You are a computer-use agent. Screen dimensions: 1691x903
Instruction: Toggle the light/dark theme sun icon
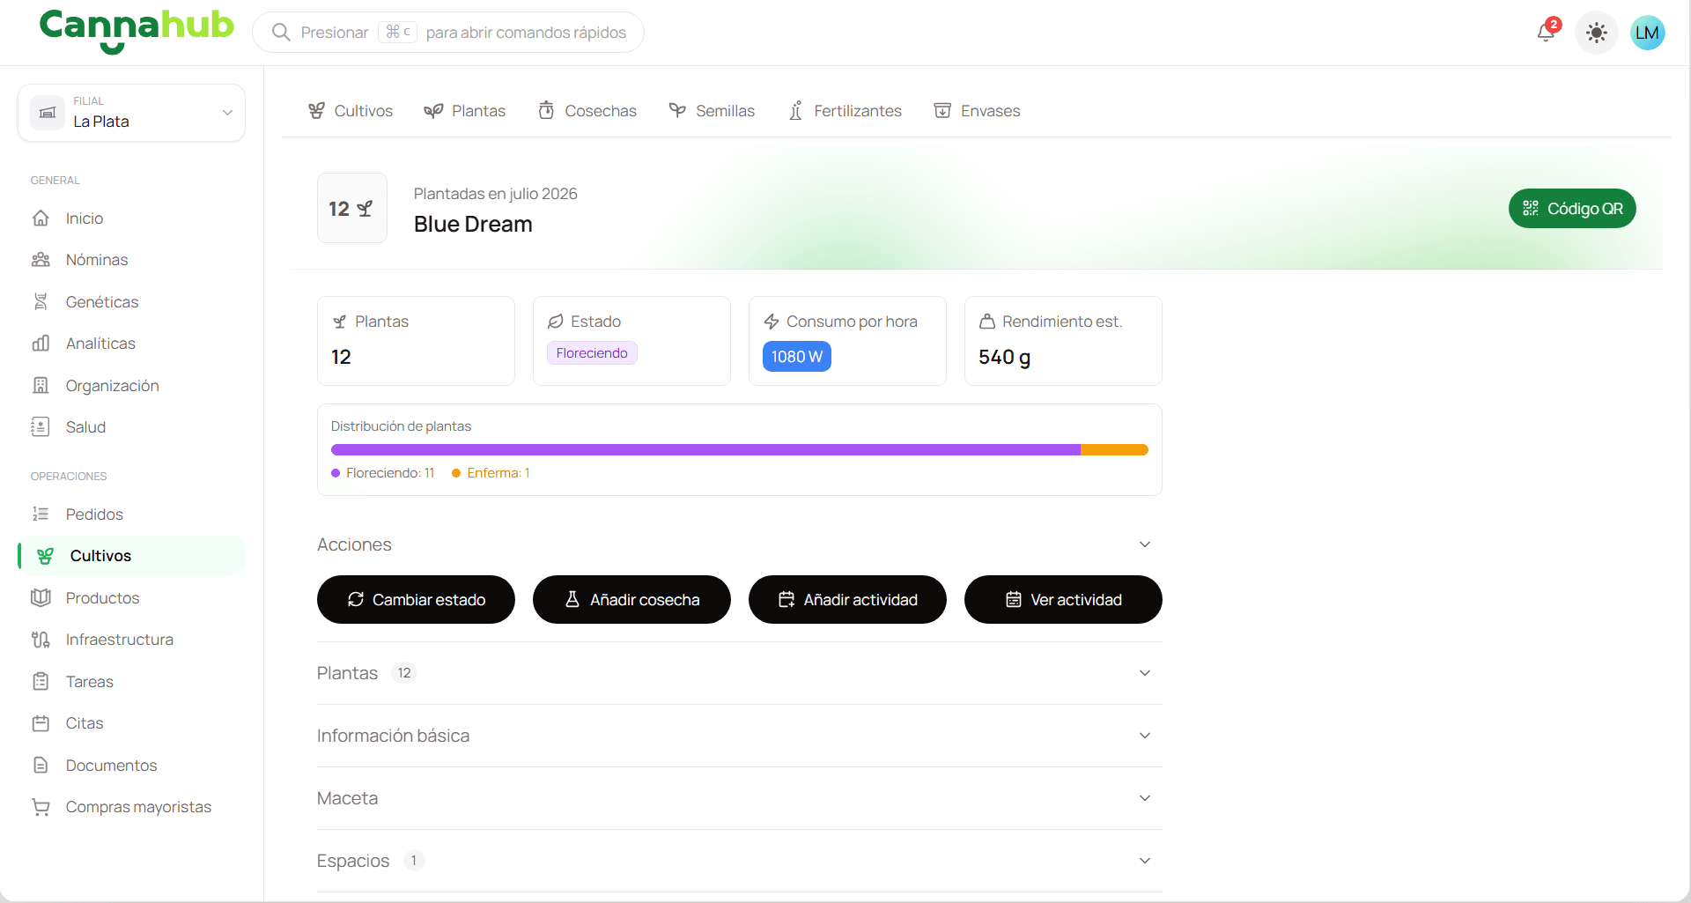[1596, 33]
